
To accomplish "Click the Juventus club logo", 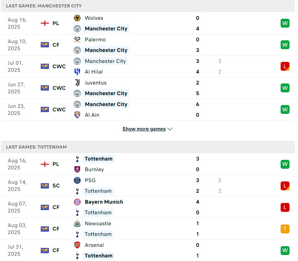I will (77, 83).
